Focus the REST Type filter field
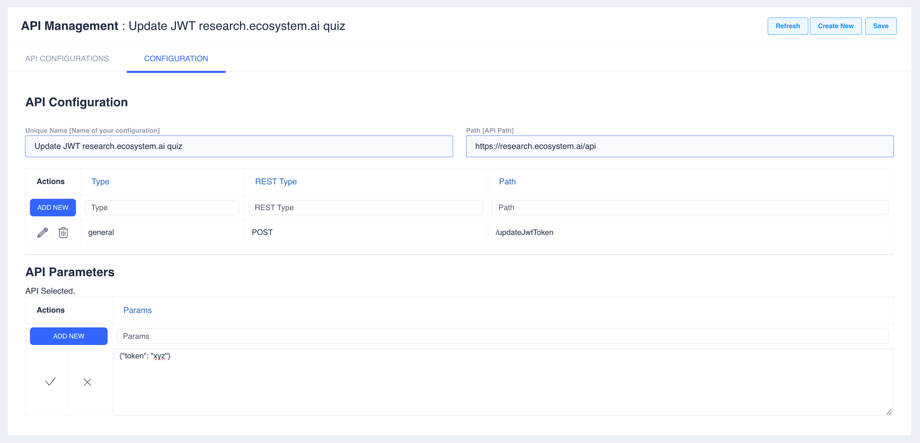This screenshot has width=920, height=443. (365, 207)
